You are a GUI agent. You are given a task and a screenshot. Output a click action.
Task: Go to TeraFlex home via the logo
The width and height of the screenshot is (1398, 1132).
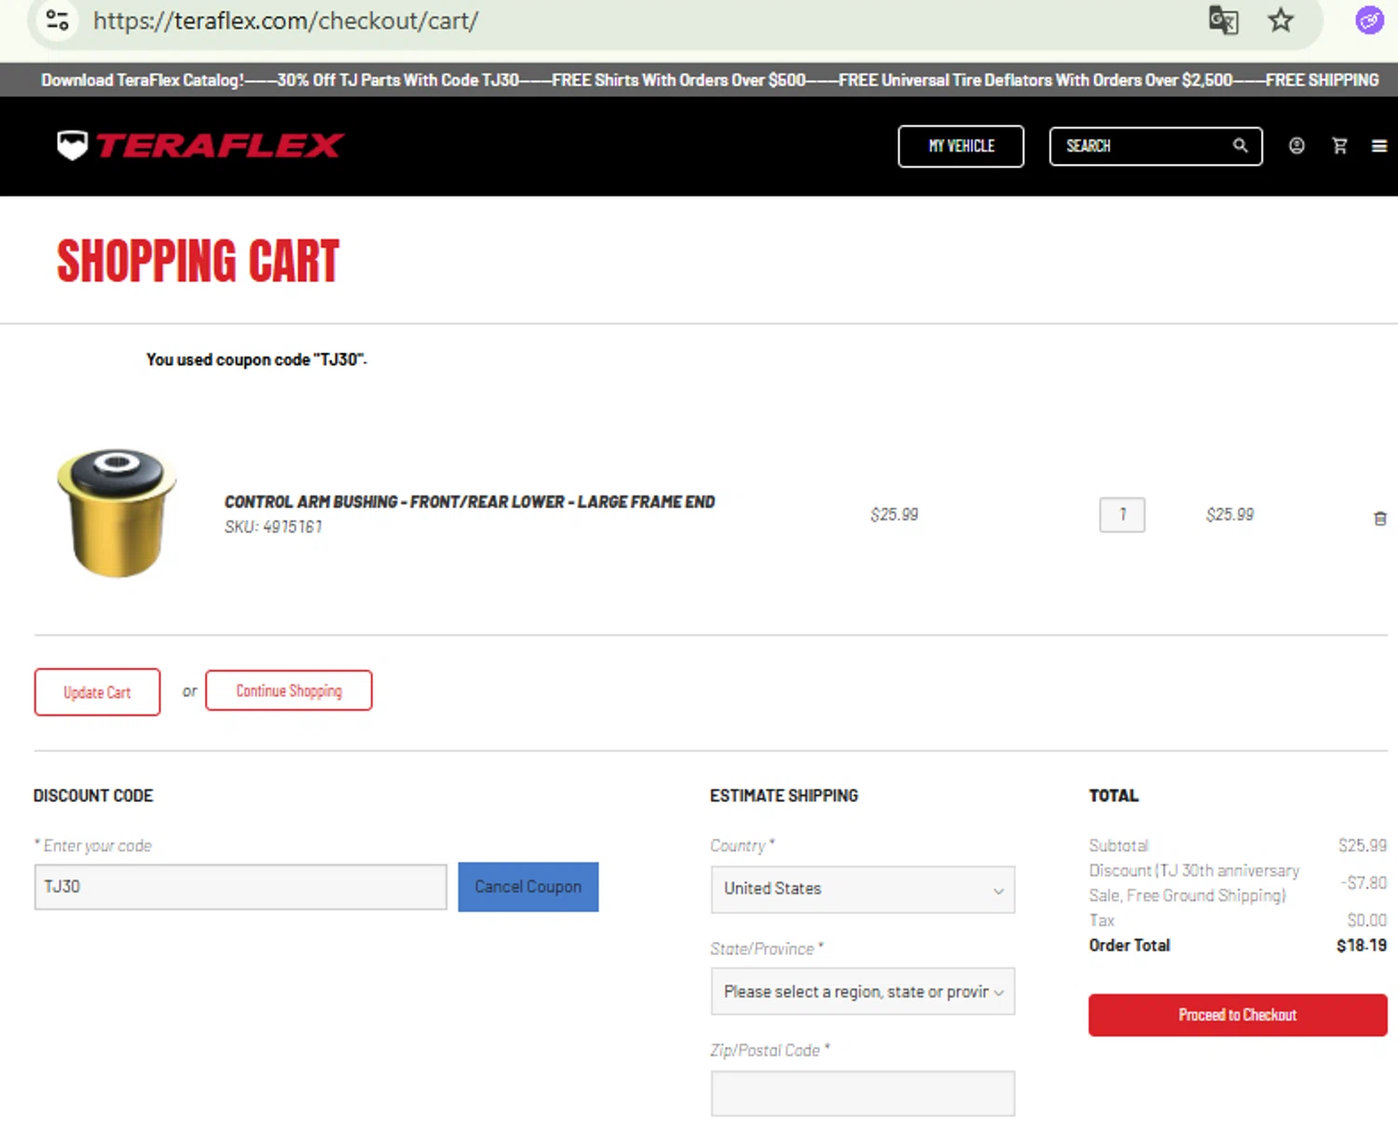(x=200, y=145)
